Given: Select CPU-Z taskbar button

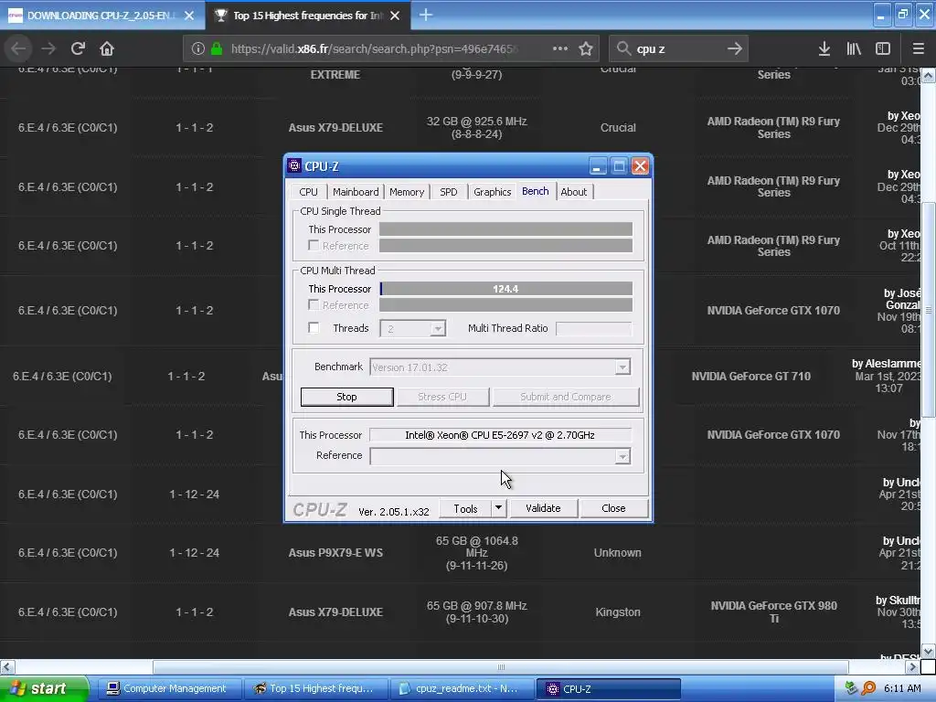Looking at the screenshot, I should pos(608,688).
